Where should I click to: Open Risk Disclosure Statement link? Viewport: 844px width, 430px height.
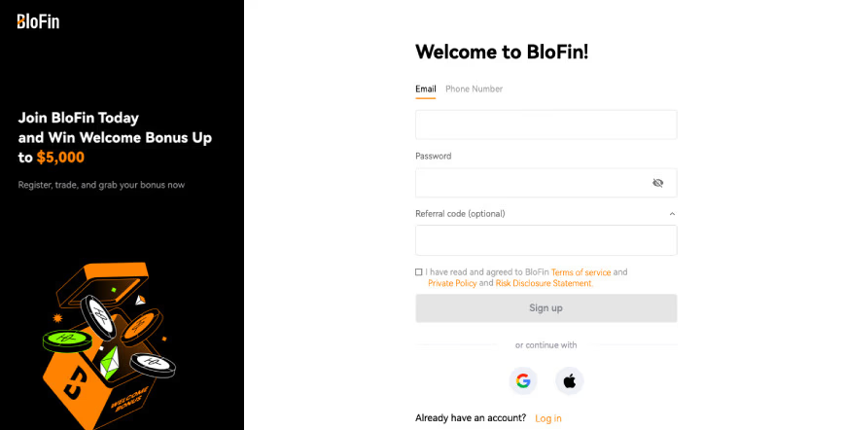pos(544,283)
